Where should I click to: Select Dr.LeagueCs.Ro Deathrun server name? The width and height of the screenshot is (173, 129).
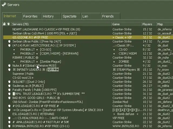pyautogui.click(x=58, y=110)
